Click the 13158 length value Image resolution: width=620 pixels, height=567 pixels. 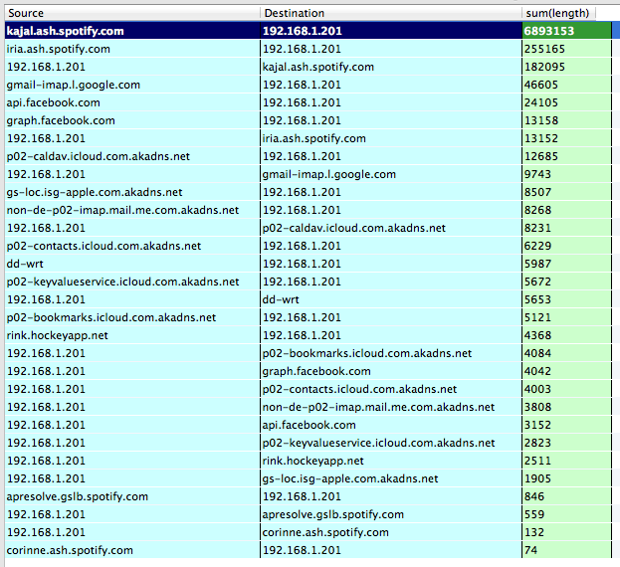pos(541,120)
